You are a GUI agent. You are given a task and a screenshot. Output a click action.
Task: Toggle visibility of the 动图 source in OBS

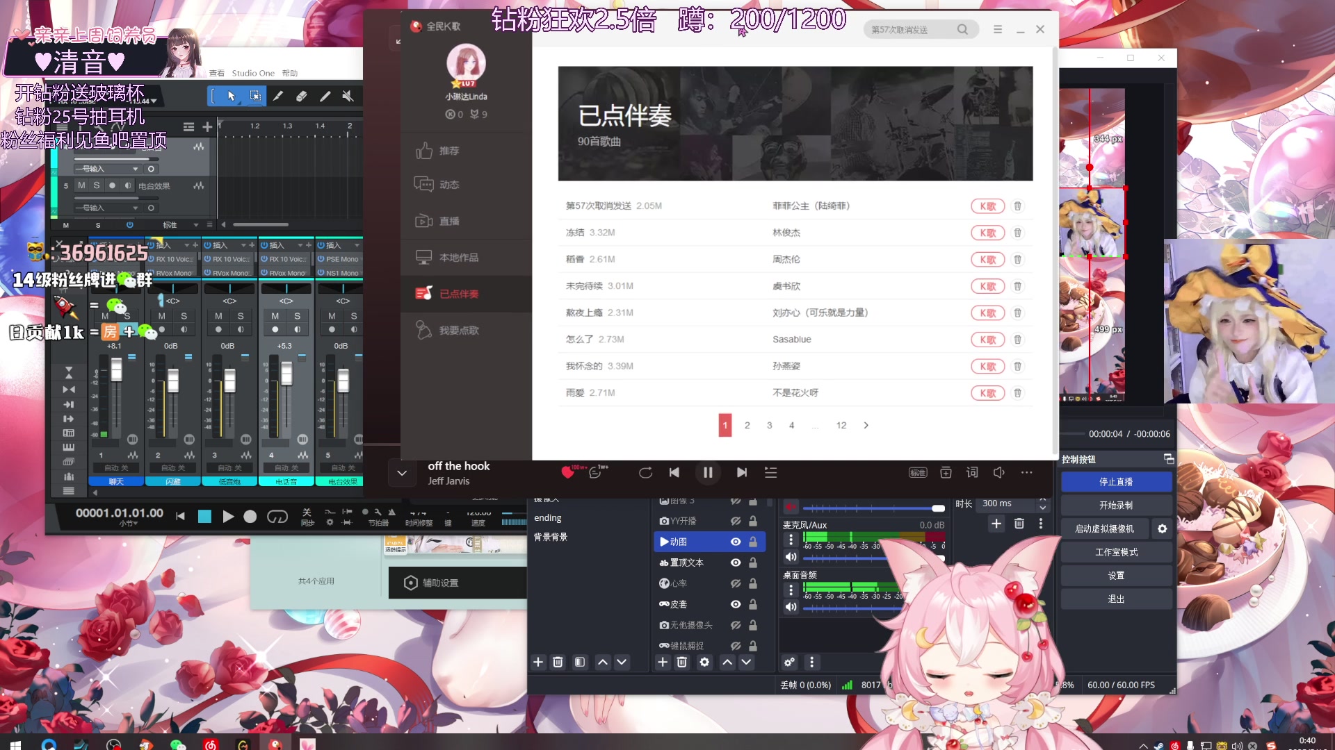point(736,542)
